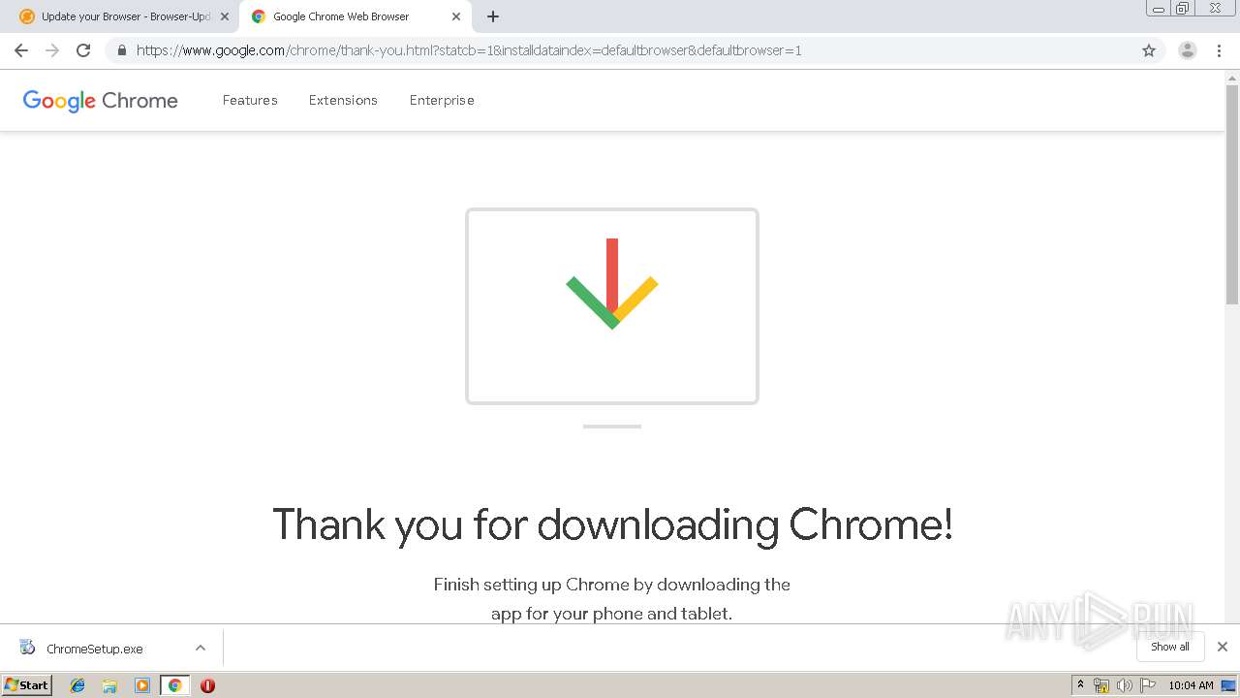The image size is (1240, 698).
Task: Open Windows Explorer folder from the taskbar
Action: pos(109,685)
